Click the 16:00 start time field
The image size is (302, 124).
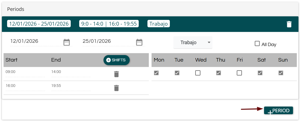point(25,86)
